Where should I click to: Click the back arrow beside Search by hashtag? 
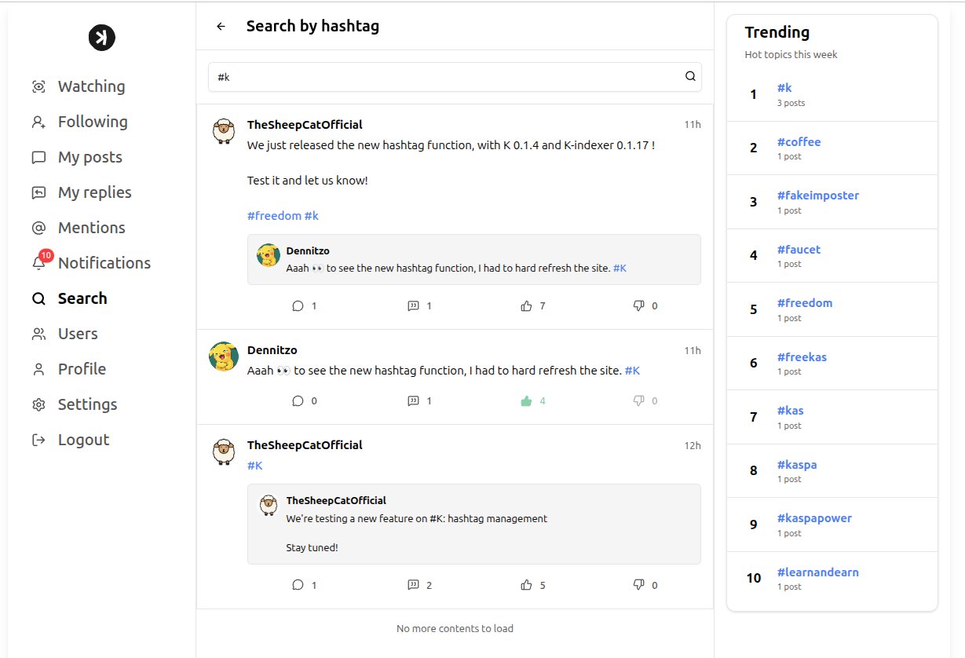click(x=221, y=26)
